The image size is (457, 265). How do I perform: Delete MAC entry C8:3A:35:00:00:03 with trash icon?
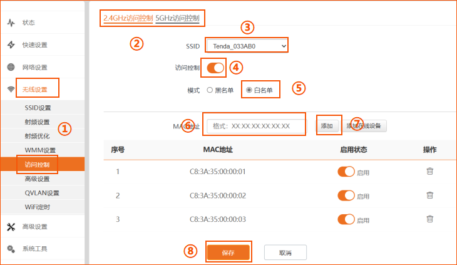click(x=429, y=219)
